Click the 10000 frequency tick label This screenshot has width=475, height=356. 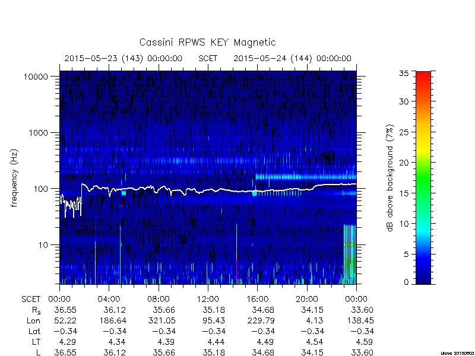36,77
